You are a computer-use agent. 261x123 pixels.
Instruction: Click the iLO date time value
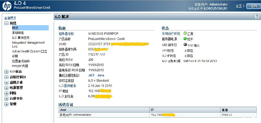pos(200,61)
